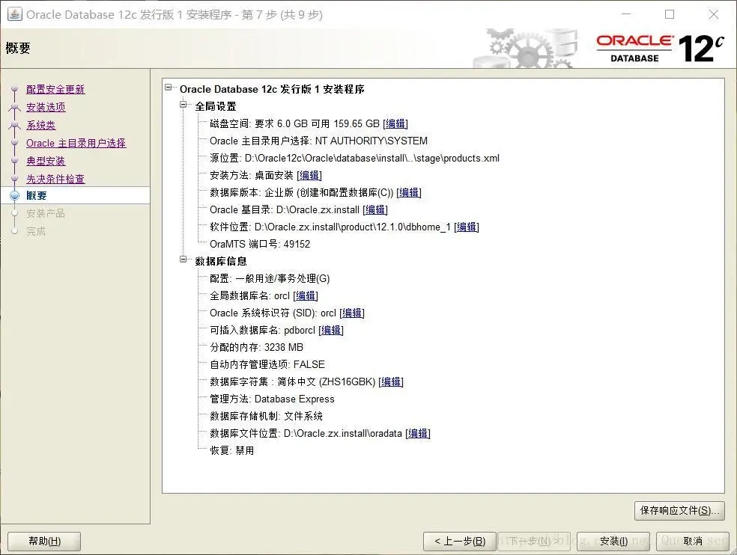Go back with 上一步(B) button
Image resolution: width=737 pixels, height=555 pixels.
click(x=460, y=541)
